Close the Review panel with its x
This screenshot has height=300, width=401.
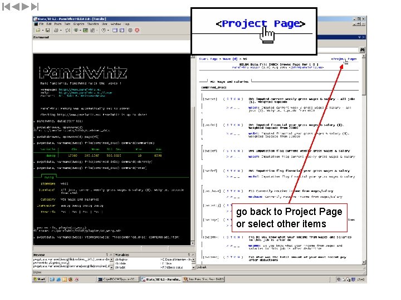[x=111, y=254]
